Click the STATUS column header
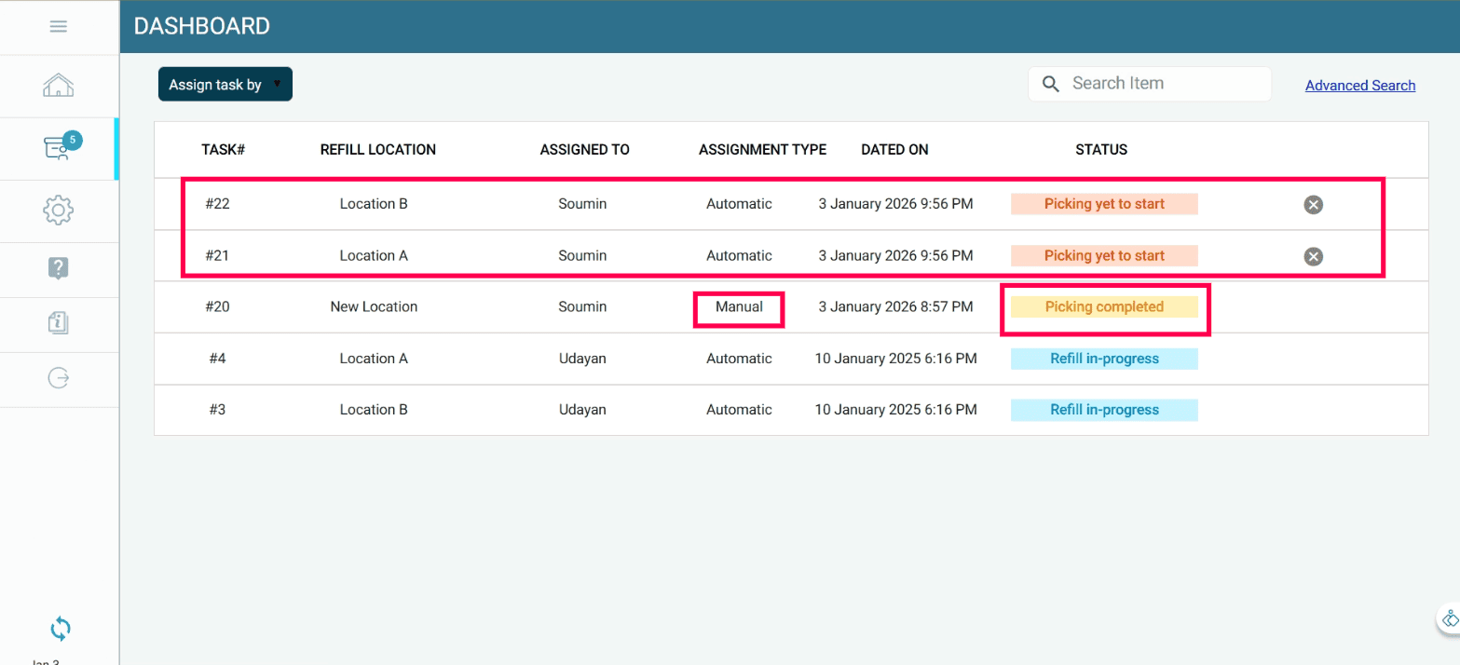Image resolution: width=1460 pixels, height=665 pixels. 1101,149
